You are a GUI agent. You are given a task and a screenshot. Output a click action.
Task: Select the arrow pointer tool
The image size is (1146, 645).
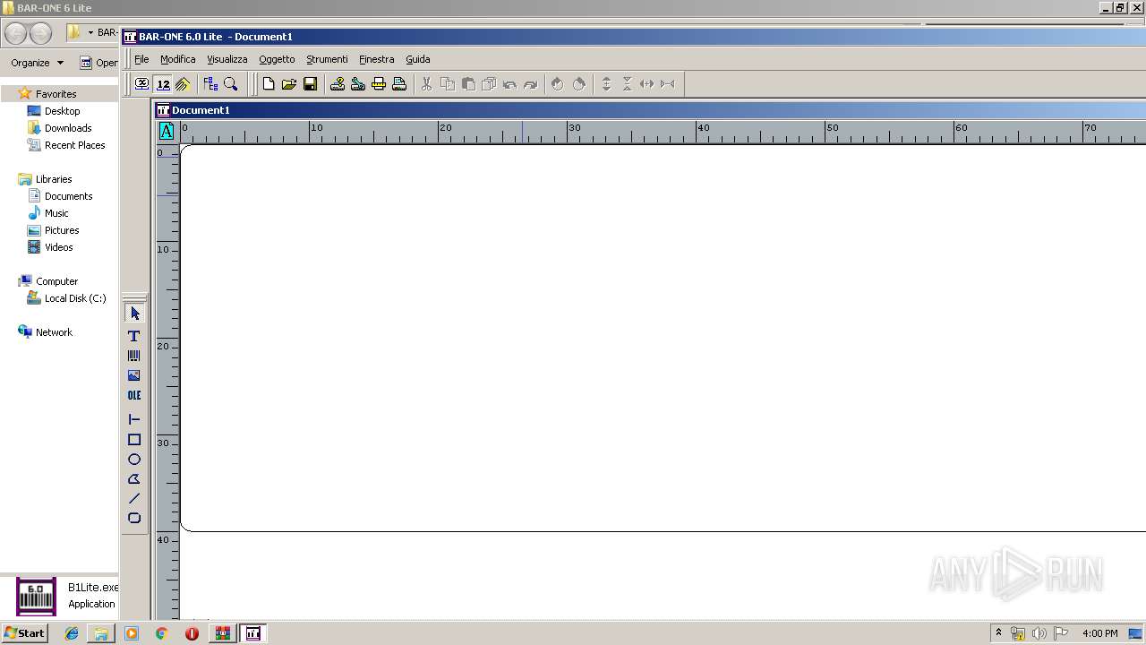point(134,314)
